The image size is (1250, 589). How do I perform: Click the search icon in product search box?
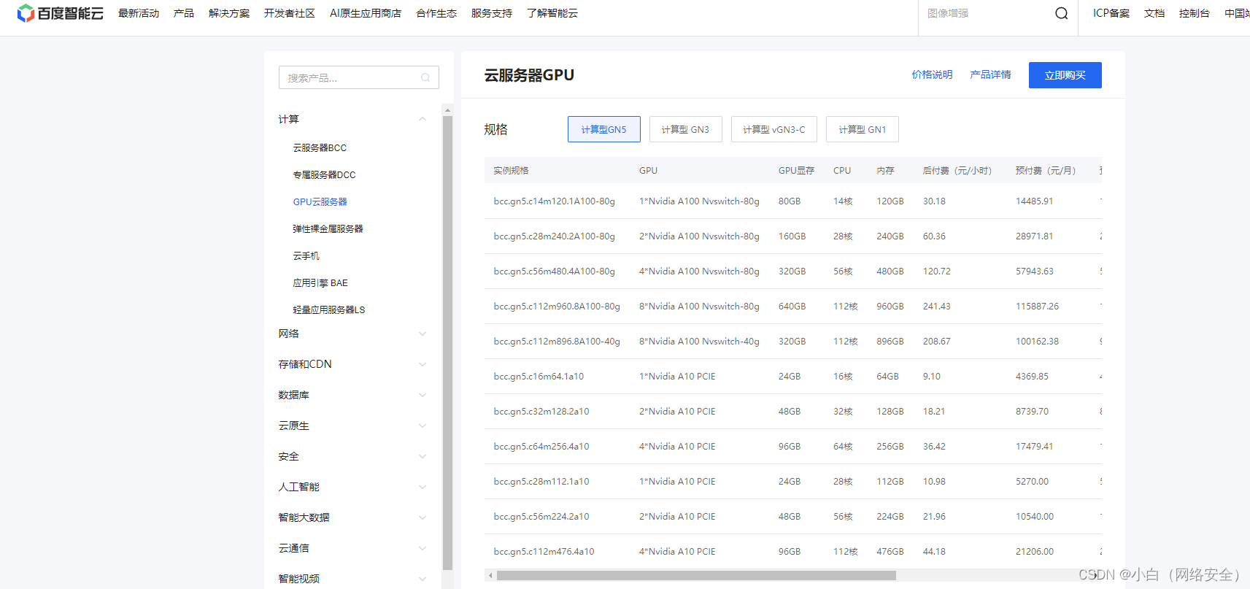tap(425, 77)
